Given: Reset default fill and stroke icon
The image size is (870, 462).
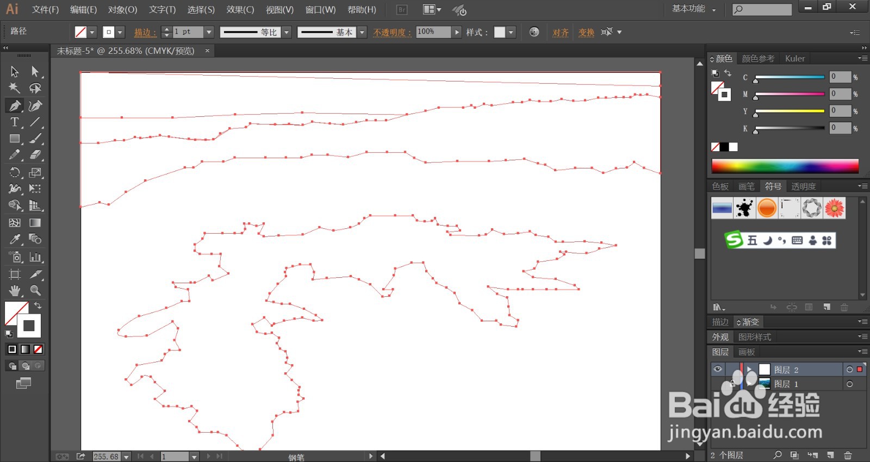Looking at the screenshot, I should click(9, 334).
